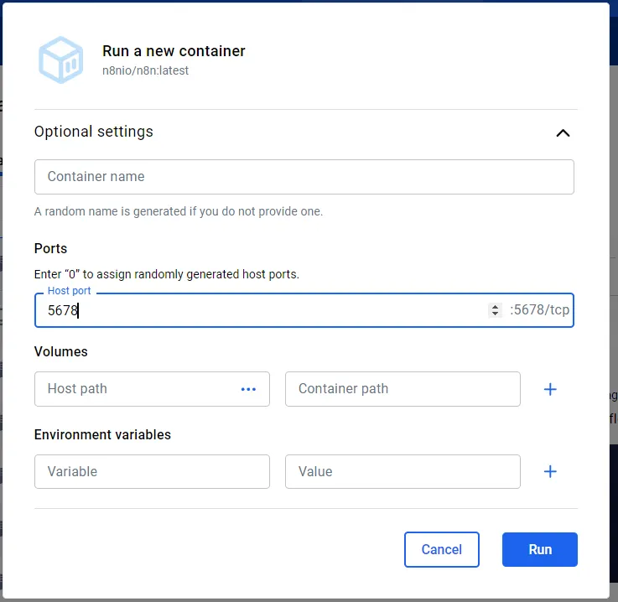Click the Optional settings heading
The width and height of the screenshot is (618, 602).
pos(94,132)
